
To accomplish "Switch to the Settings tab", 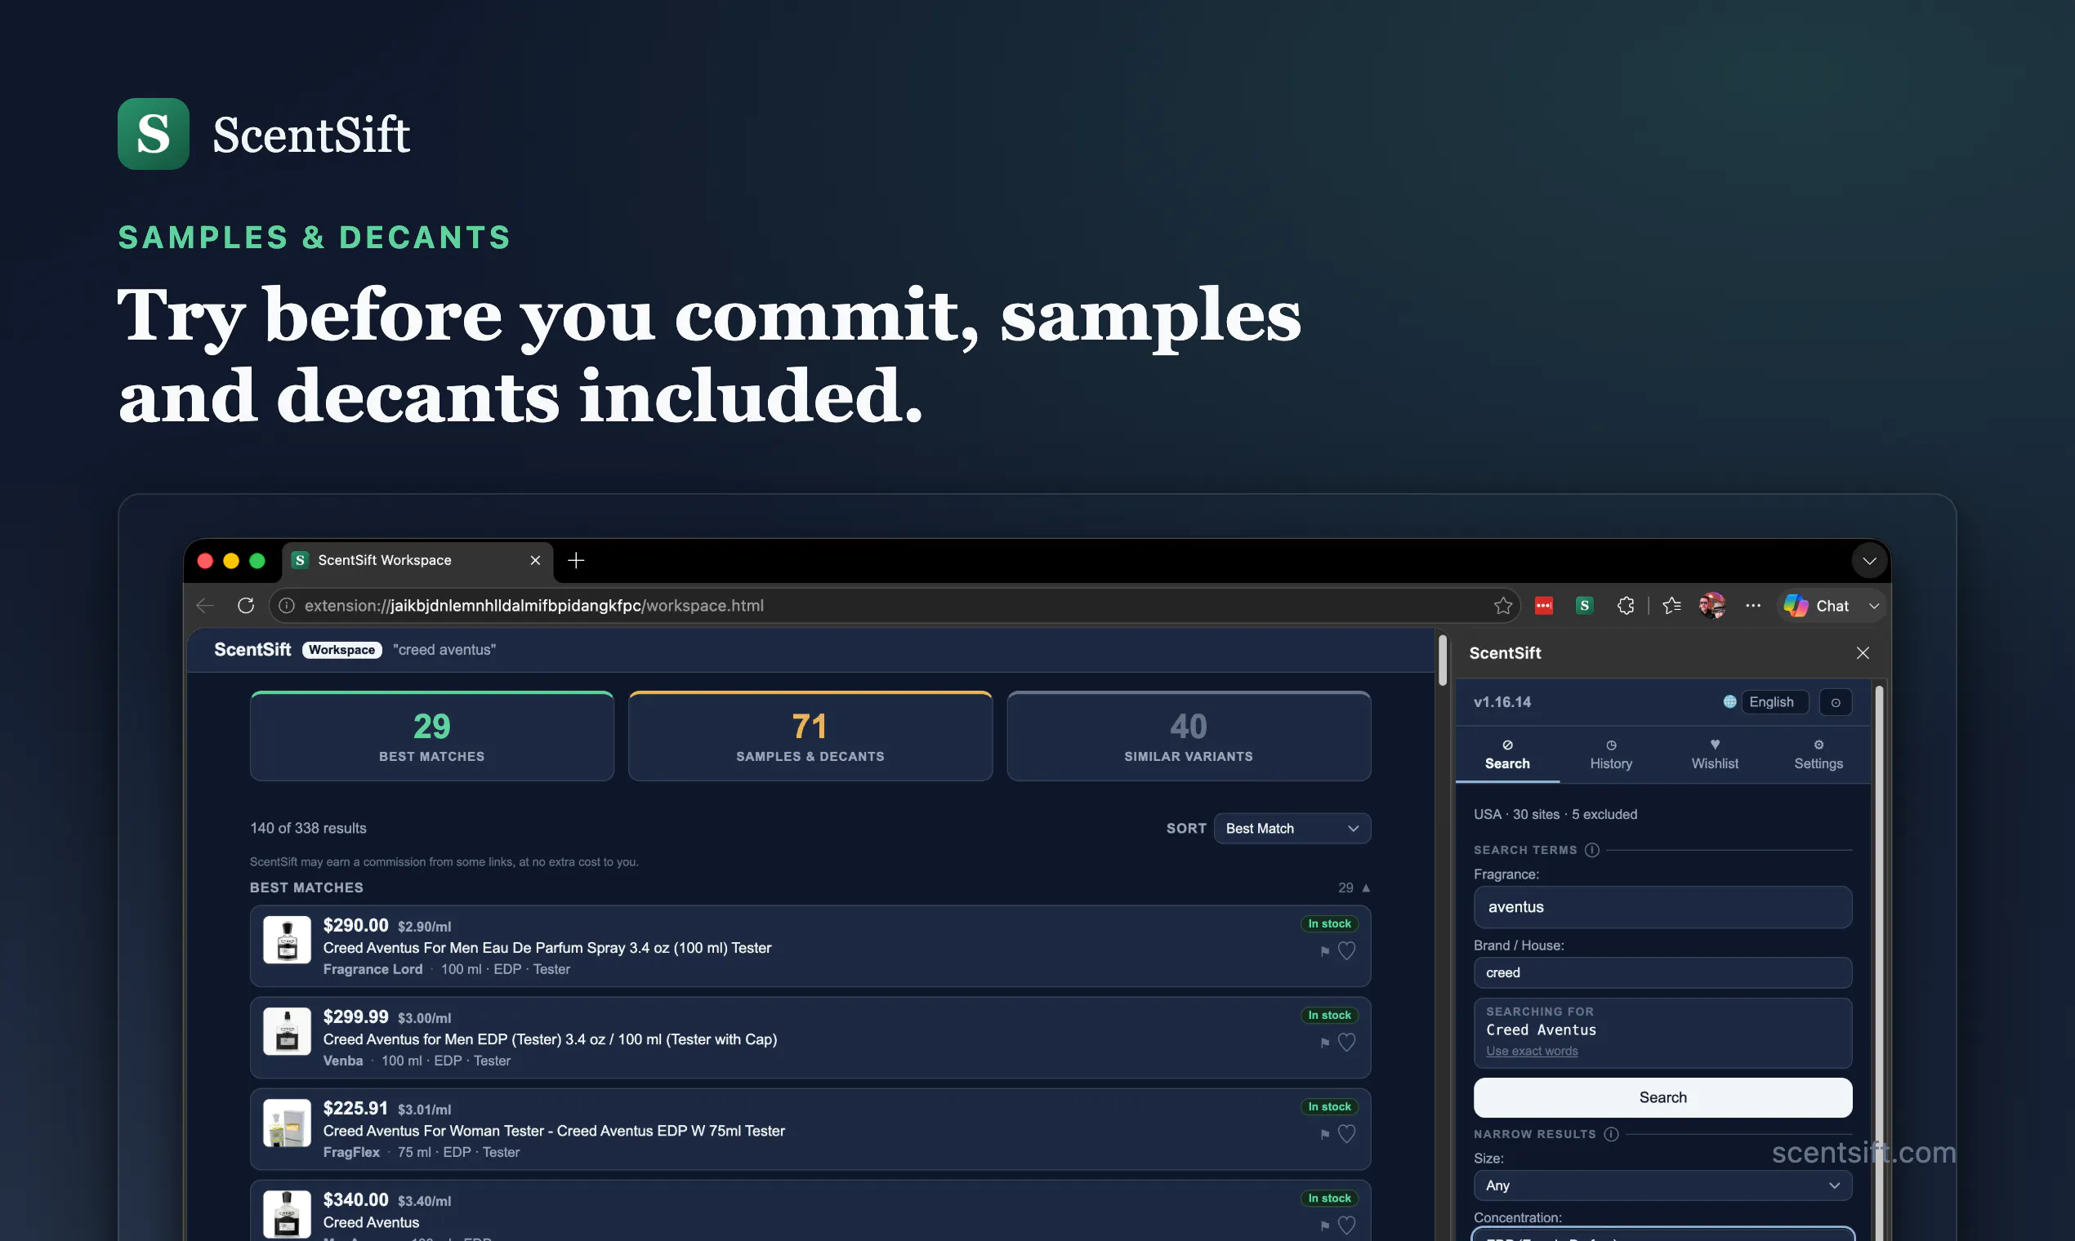I will [x=1818, y=754].
